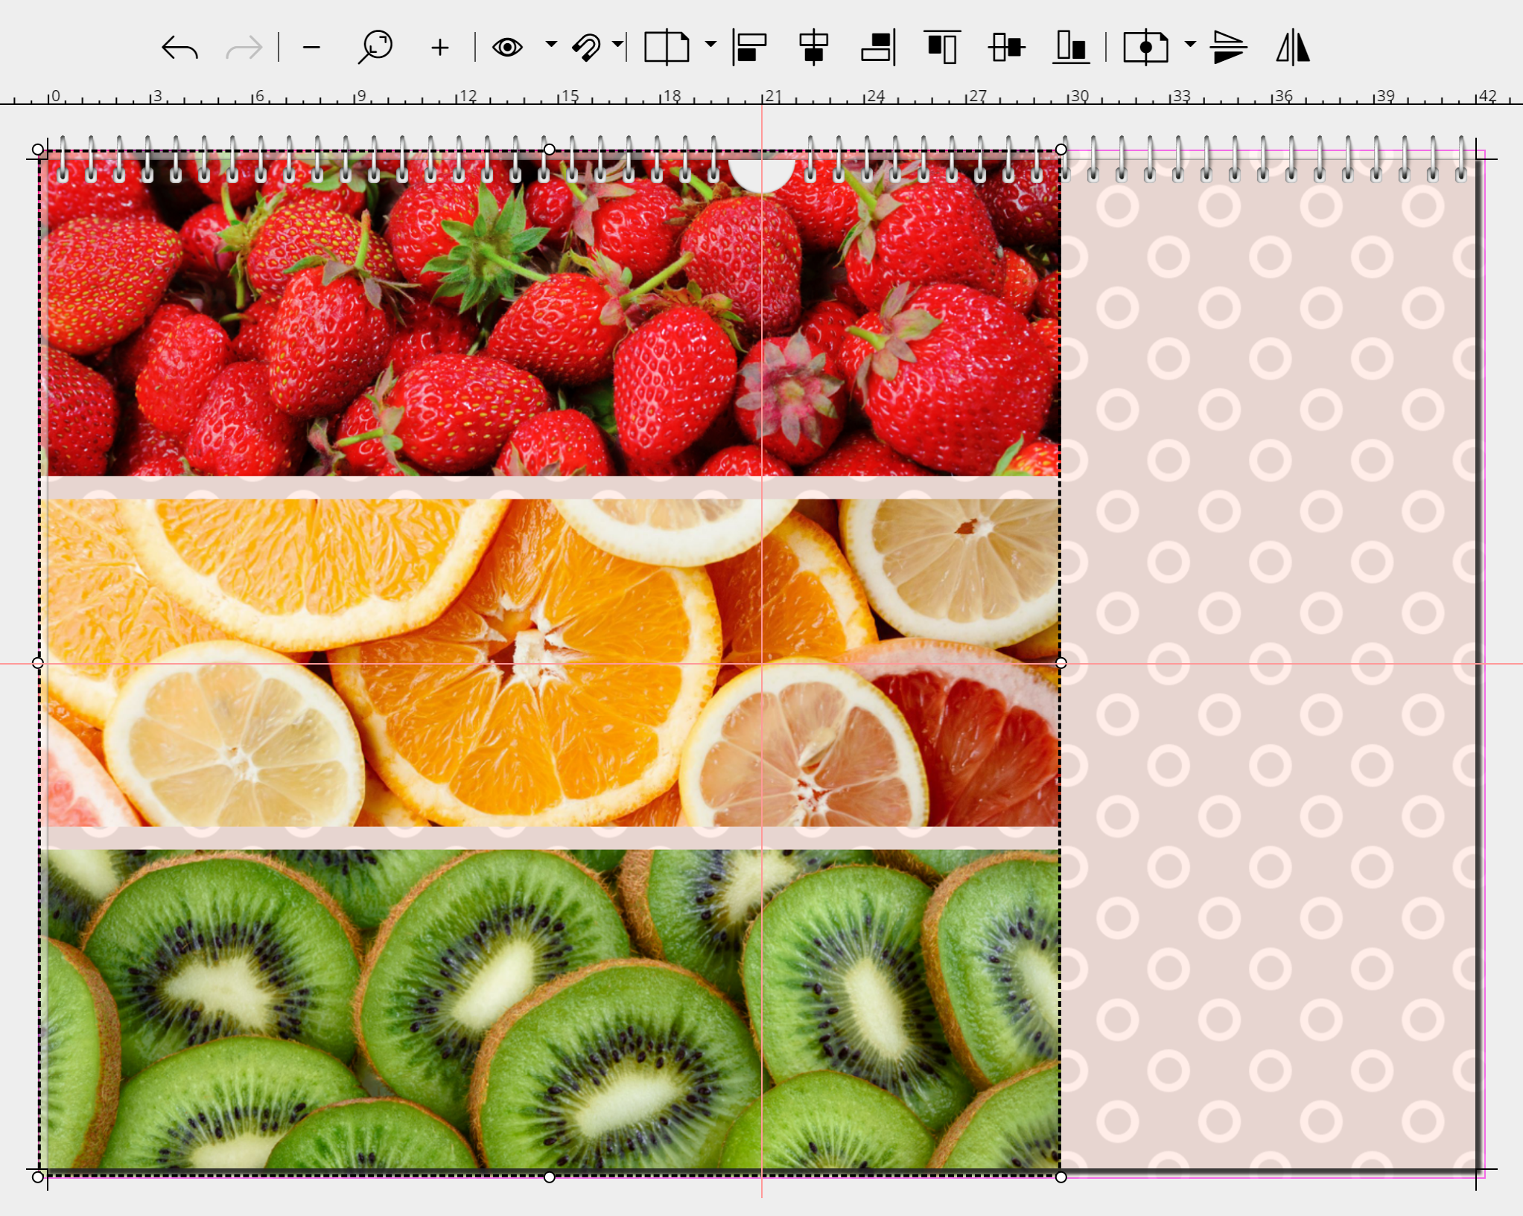Align selected objects to right edge

click(x=878, y=48)
